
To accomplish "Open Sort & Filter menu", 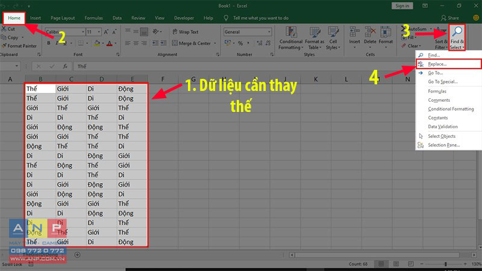I will (x=441, y=38).
